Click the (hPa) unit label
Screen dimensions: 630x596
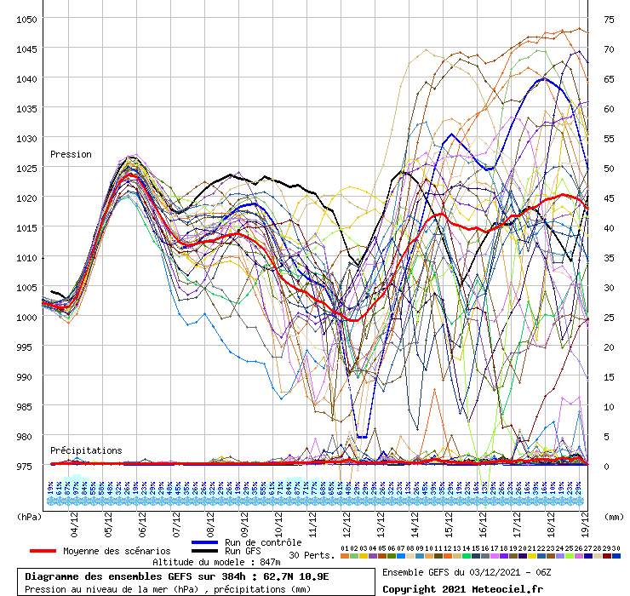coord(29,516)
